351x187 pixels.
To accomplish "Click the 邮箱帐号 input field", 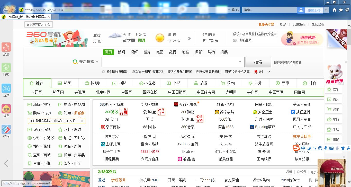I will point(257,40).
